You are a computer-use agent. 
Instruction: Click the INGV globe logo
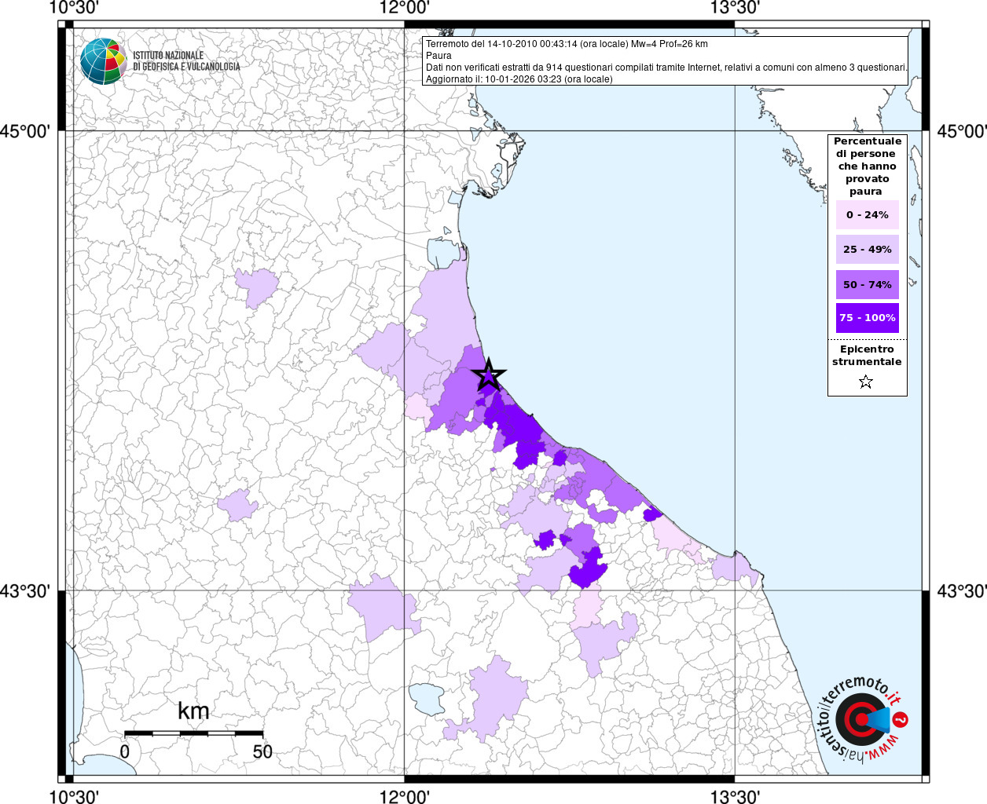pyautogui.click(x=103, y=61)
